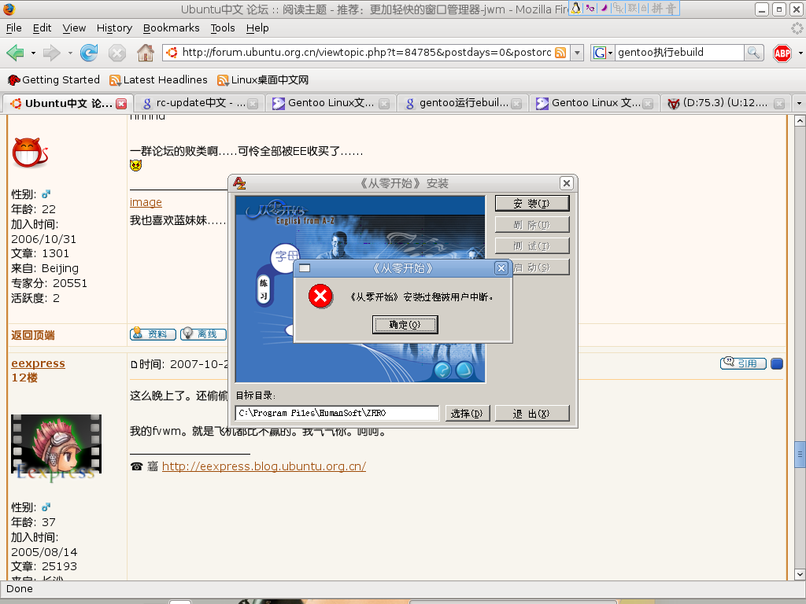Image resolution: width=806 pixels, height=604 pixels.
Task: Click the 拼 input method indicator
Action: click(657, 8)
